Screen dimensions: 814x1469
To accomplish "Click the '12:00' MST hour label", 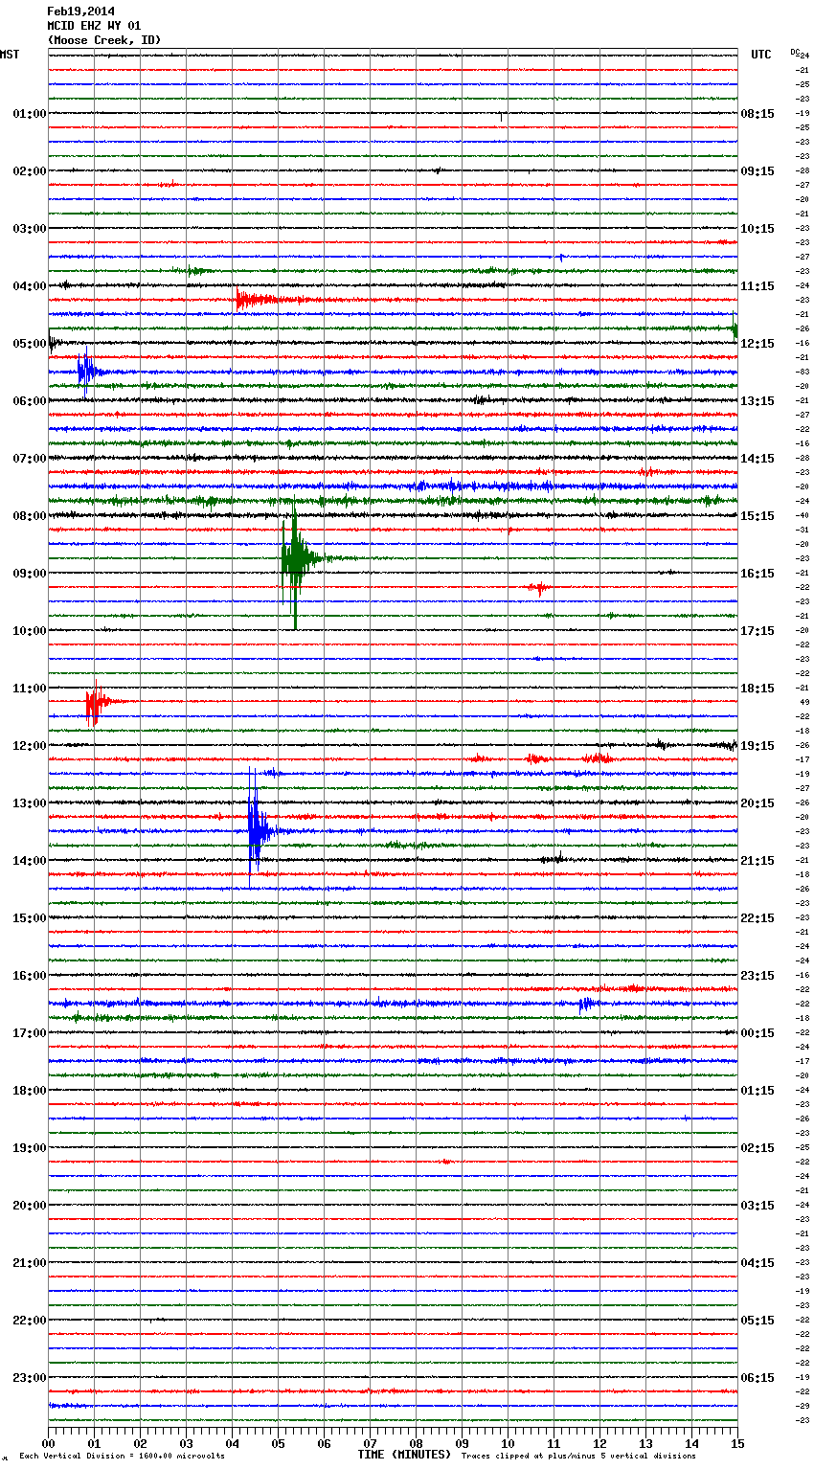I will pos(30,746).
